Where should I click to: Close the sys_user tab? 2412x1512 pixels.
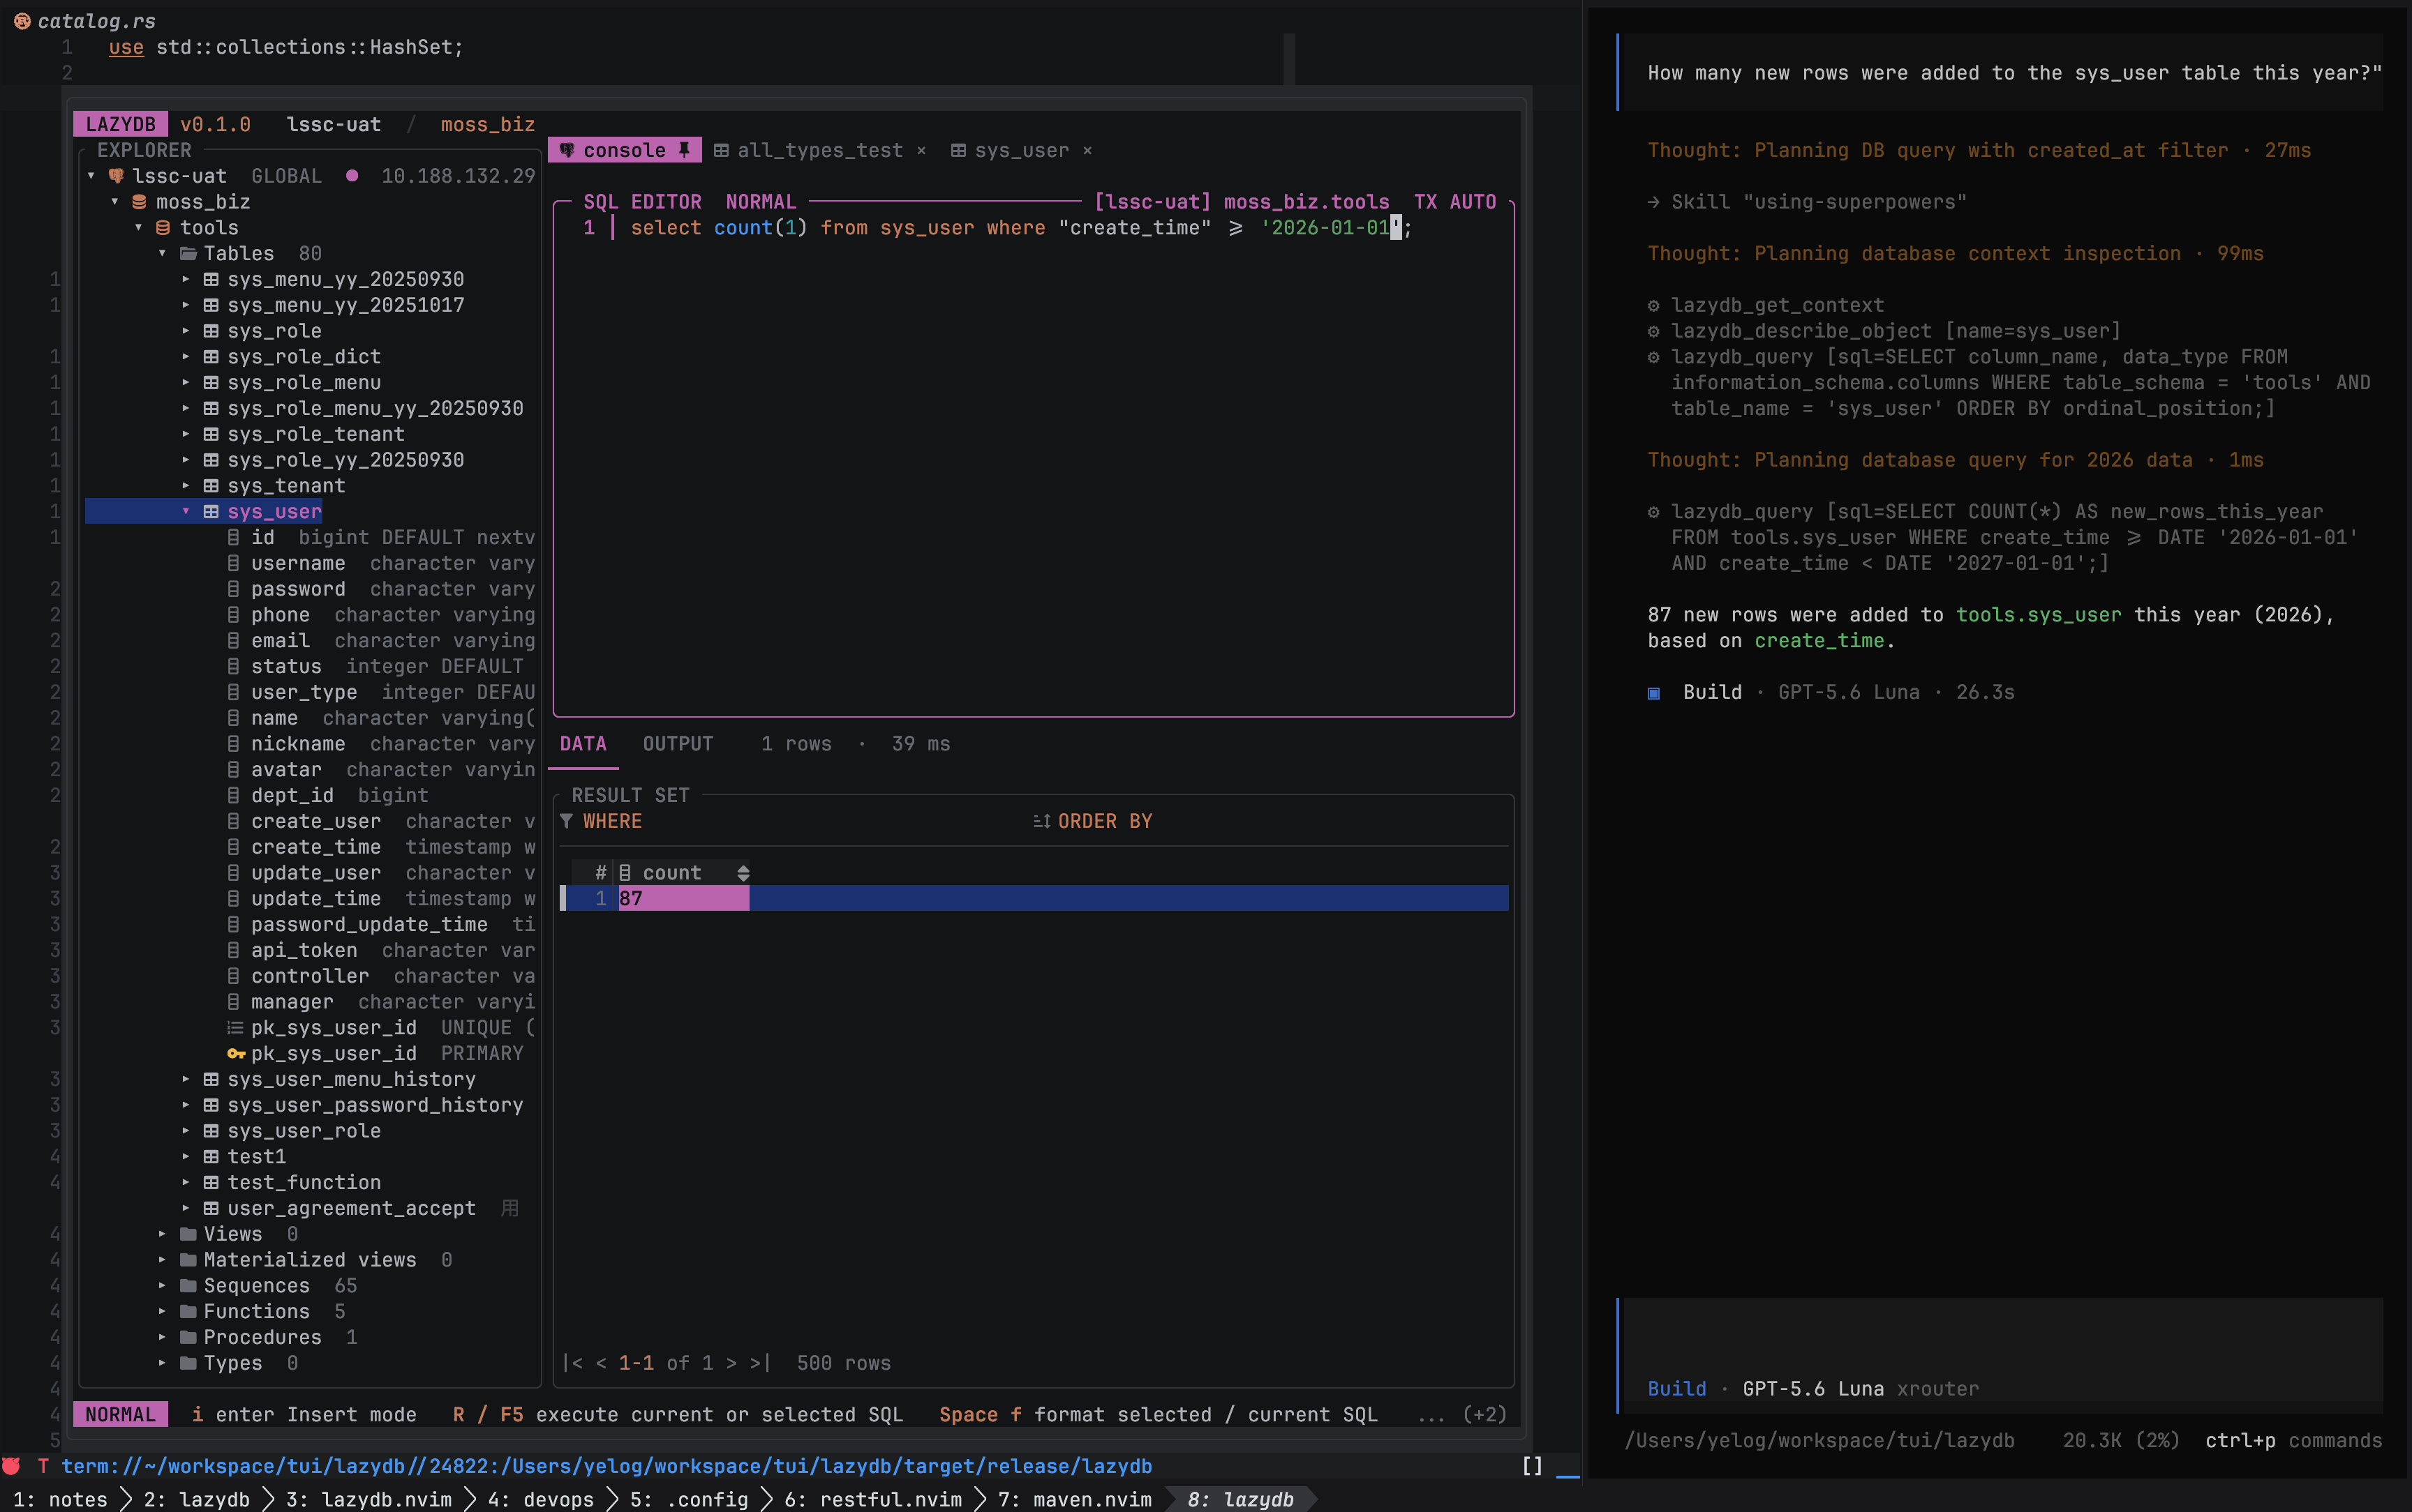coord(1087,151)
